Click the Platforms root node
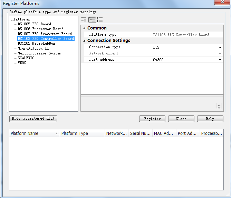 click(20, 19)
